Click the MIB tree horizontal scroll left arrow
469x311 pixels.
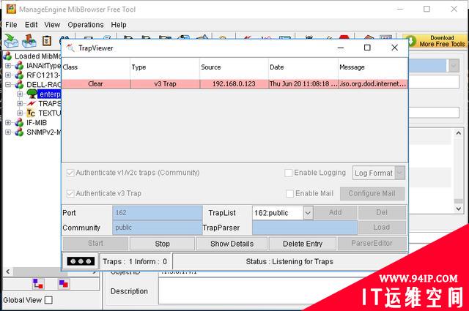[8, 271]
